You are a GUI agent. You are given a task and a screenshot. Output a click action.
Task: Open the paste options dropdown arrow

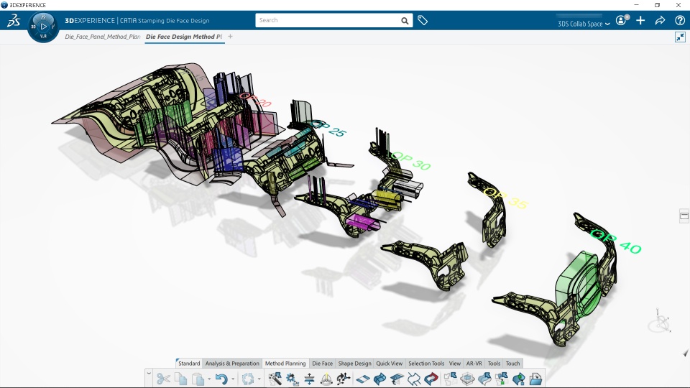click(209, 379)
